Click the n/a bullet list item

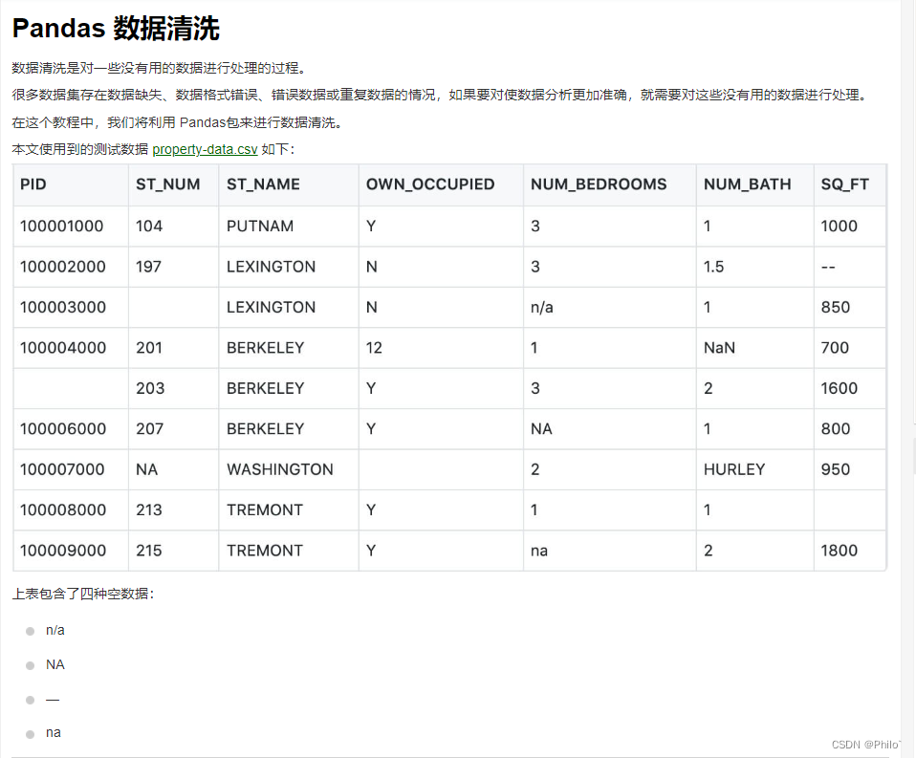pyautogui.click(x=55, y=631)
